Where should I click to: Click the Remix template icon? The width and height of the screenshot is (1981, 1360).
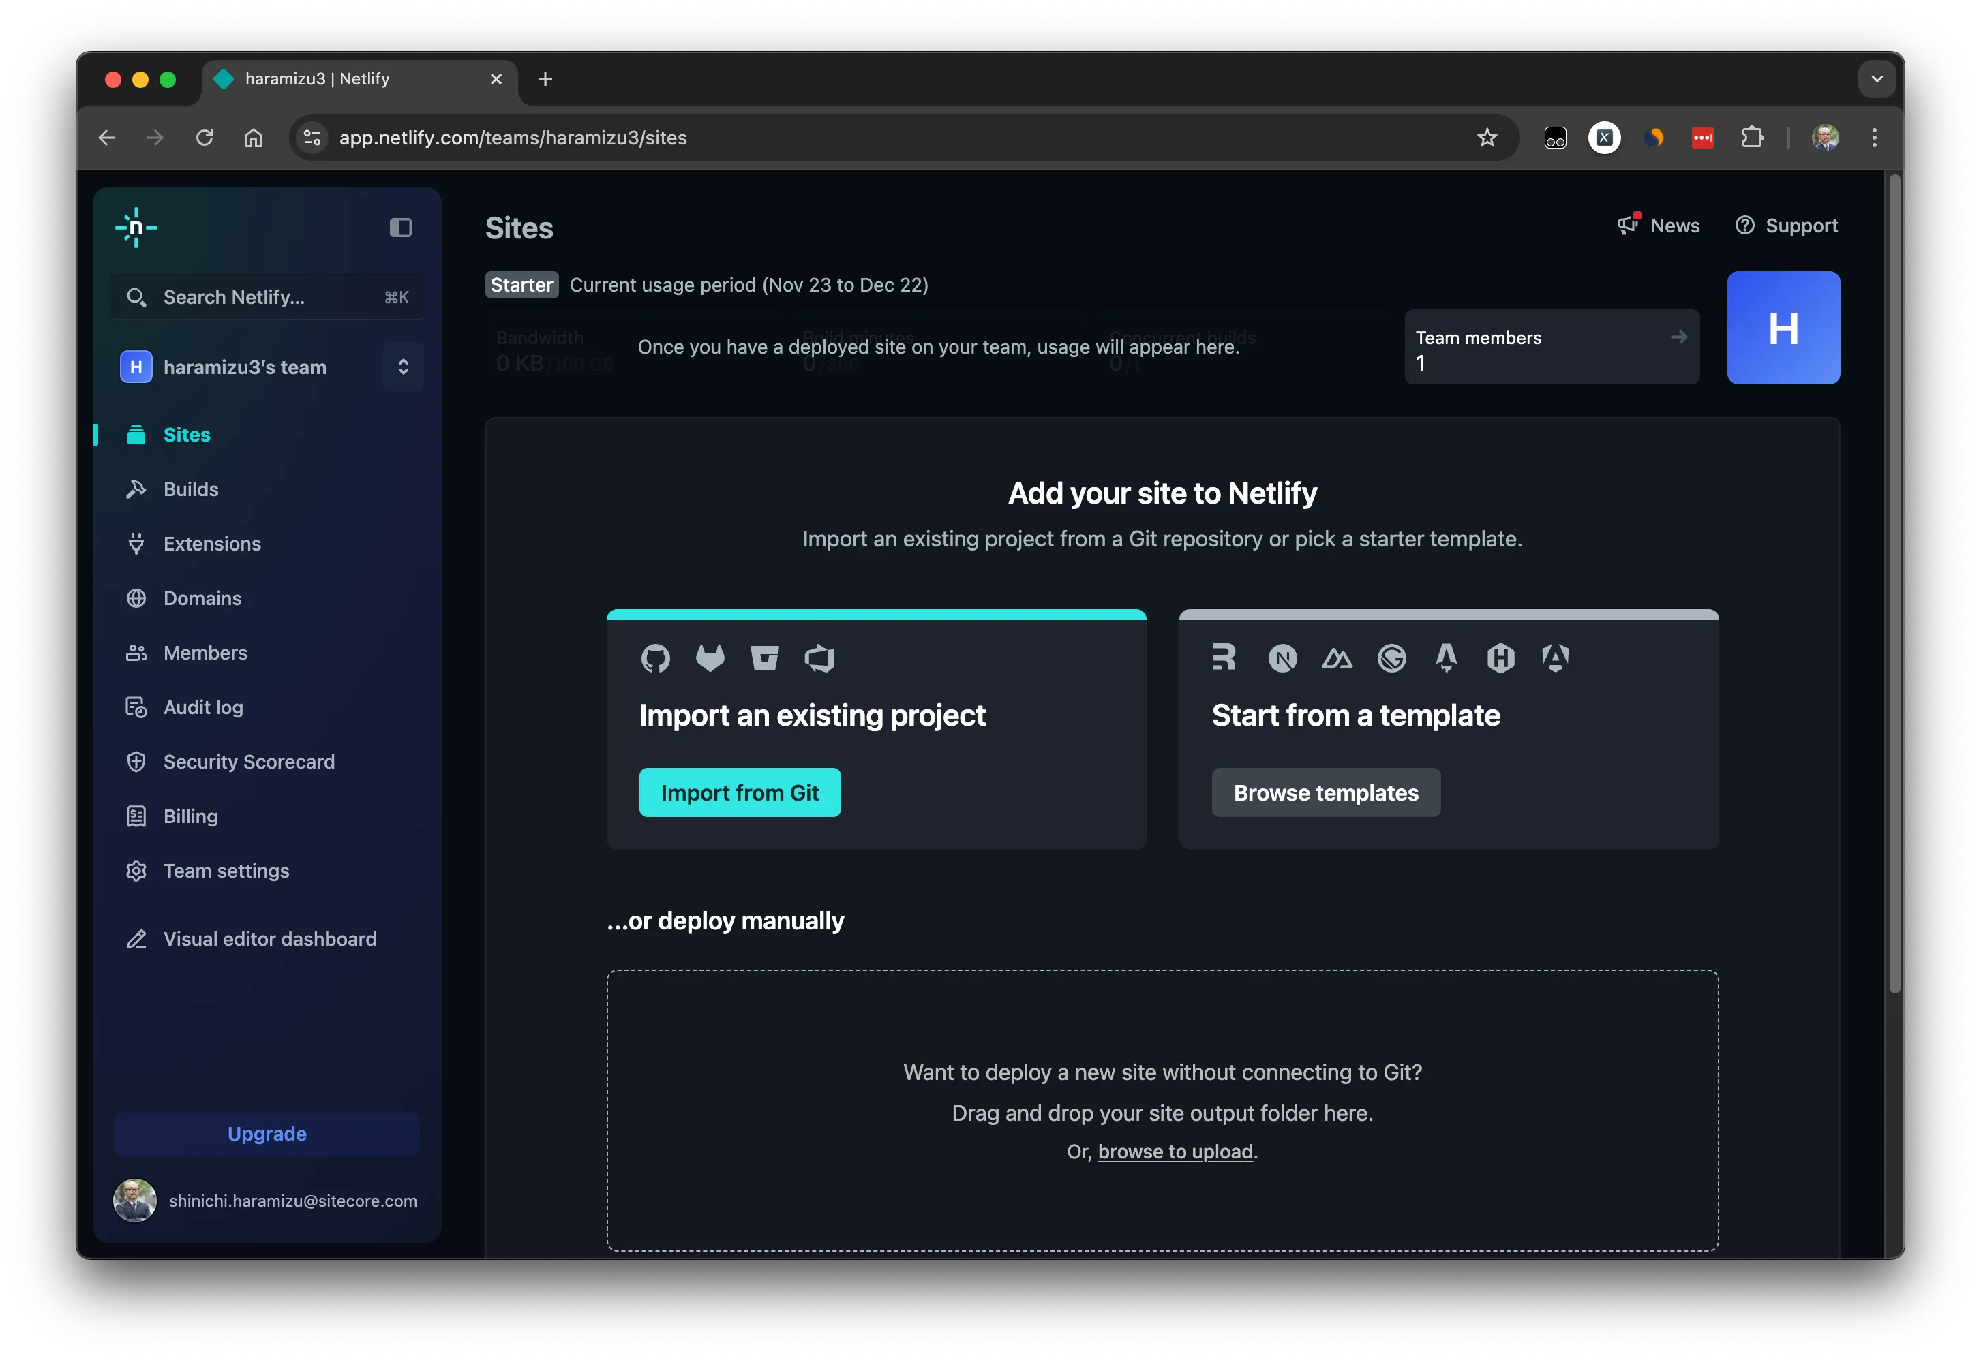[1224, 656]
